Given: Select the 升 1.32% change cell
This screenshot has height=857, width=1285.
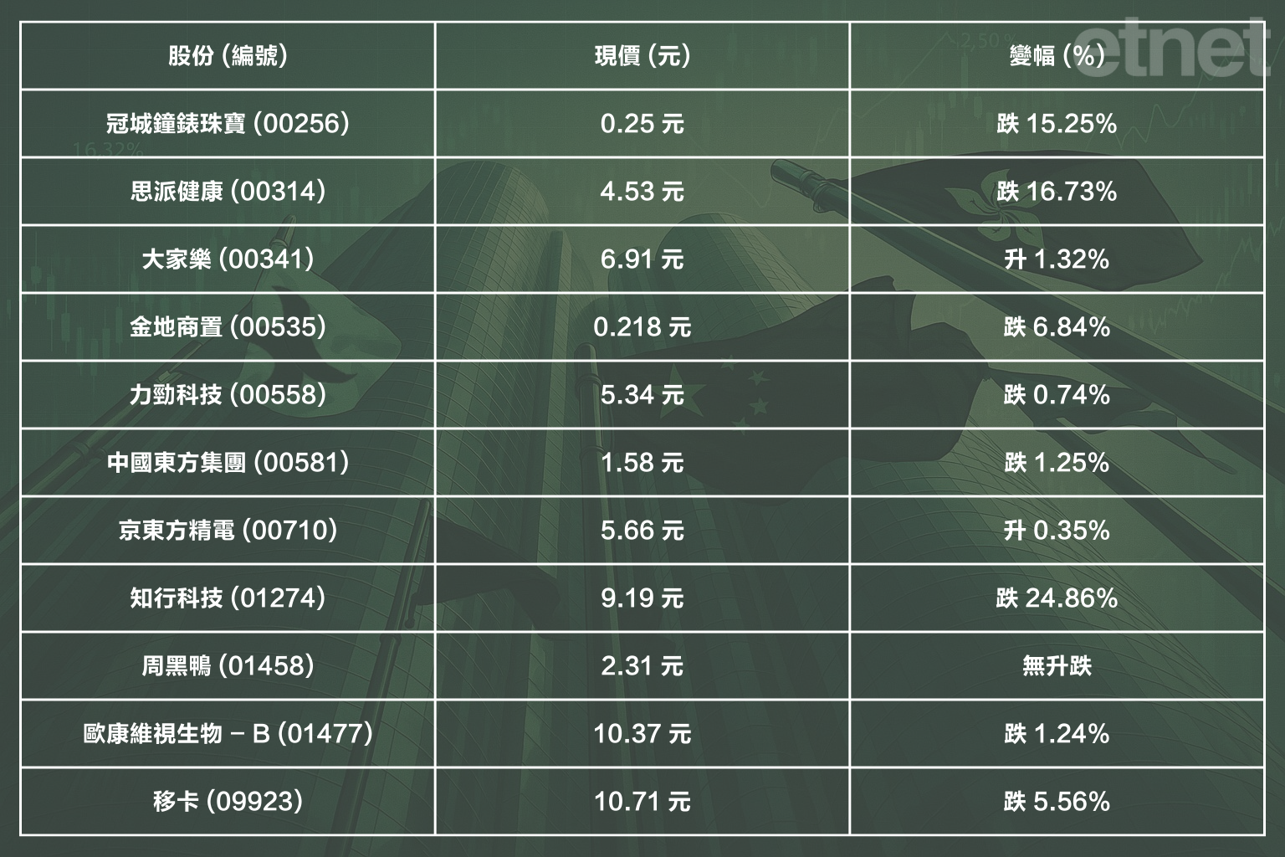Looking at the screenshot, I should point(1057,259).
